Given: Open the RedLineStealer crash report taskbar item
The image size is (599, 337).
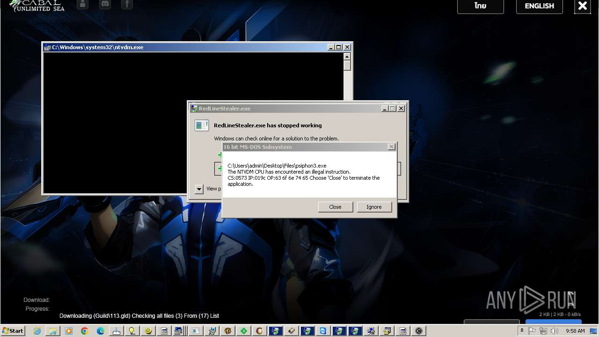Looking at the screenshot, I should (196, 331).
